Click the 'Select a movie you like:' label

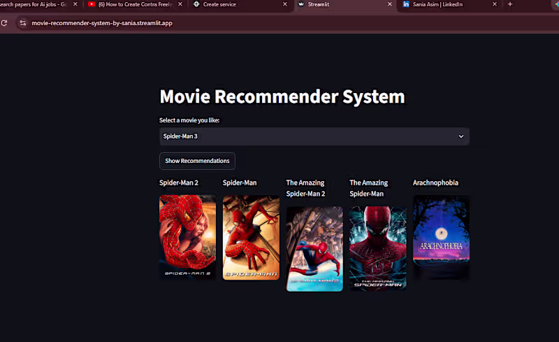pos(189,120)
